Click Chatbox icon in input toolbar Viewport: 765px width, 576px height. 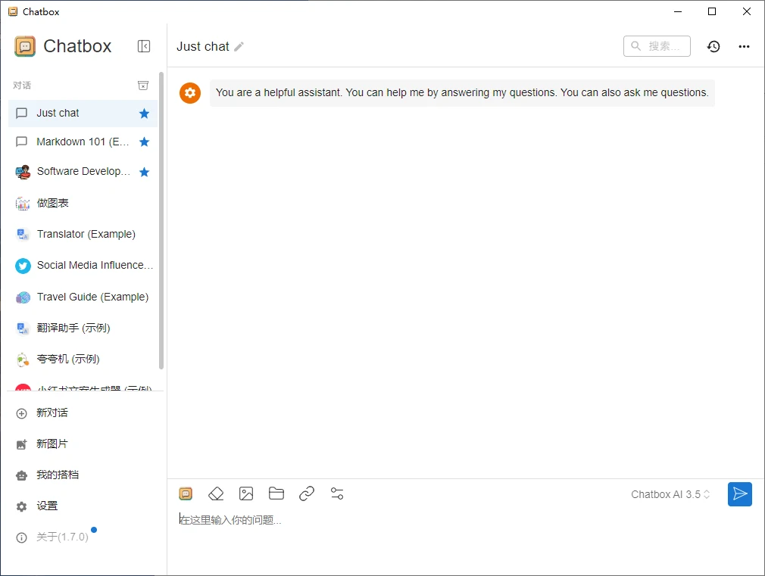tap(186, 494)
